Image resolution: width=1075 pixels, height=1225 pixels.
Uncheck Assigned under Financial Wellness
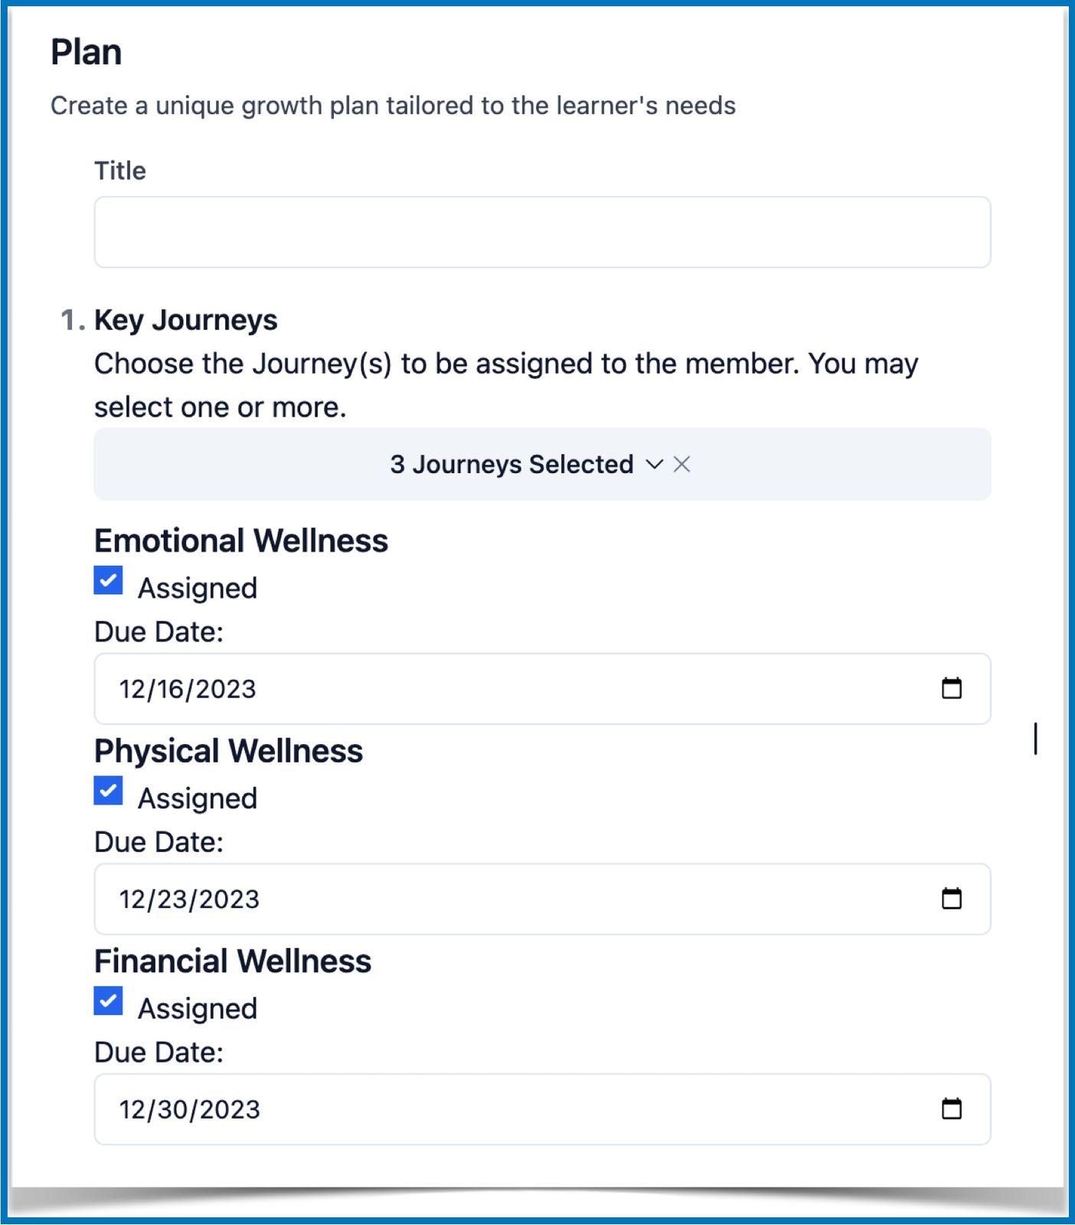pyautogui.click(x=109, y=1001)
